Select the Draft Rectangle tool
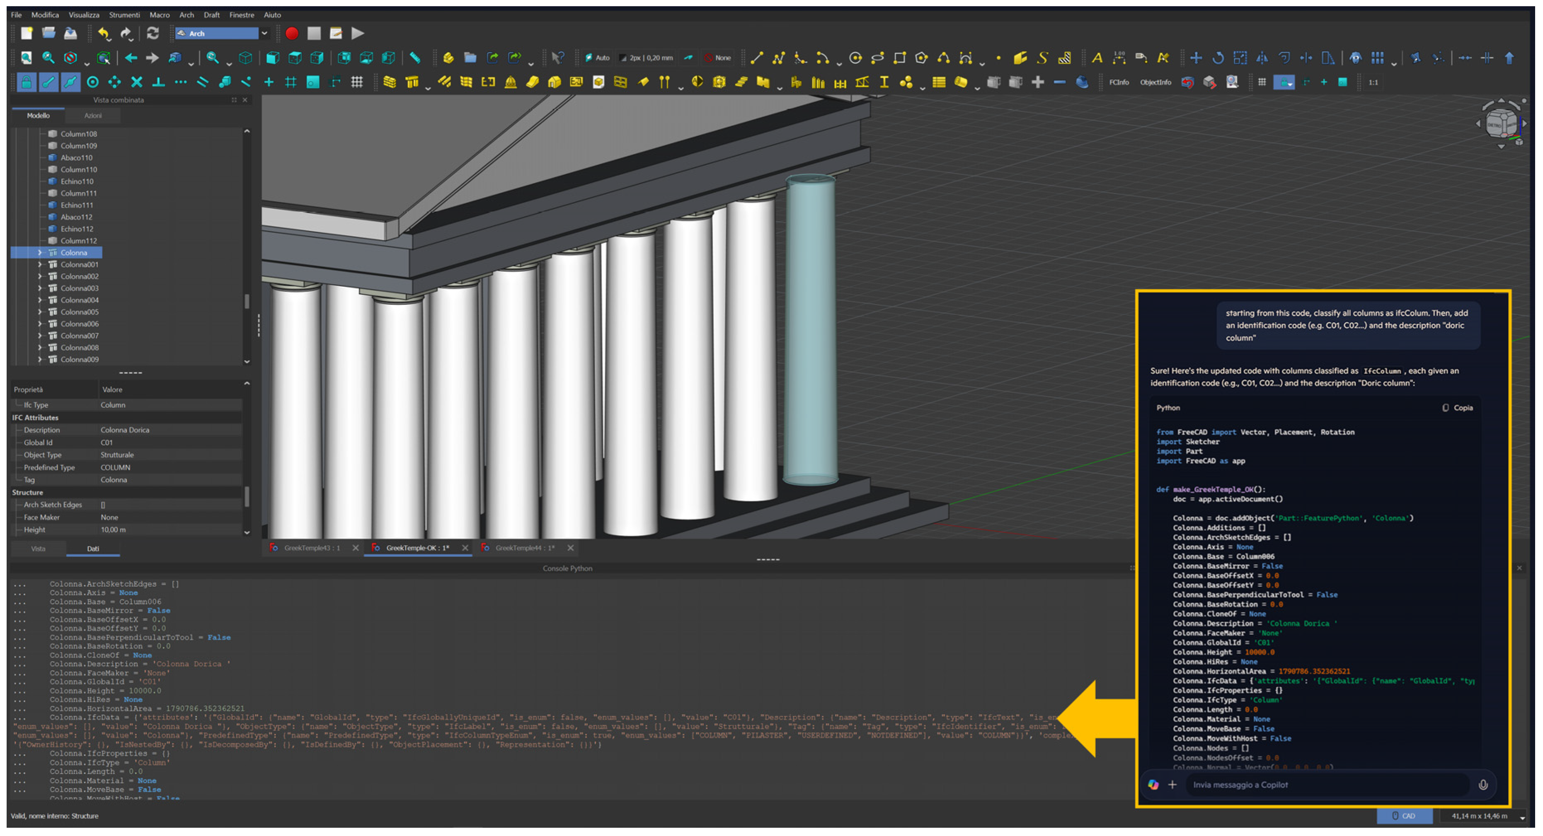 click(x=899, y=58)
